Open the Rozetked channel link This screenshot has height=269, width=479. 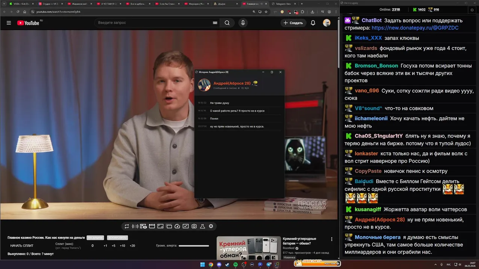[289, 248]
